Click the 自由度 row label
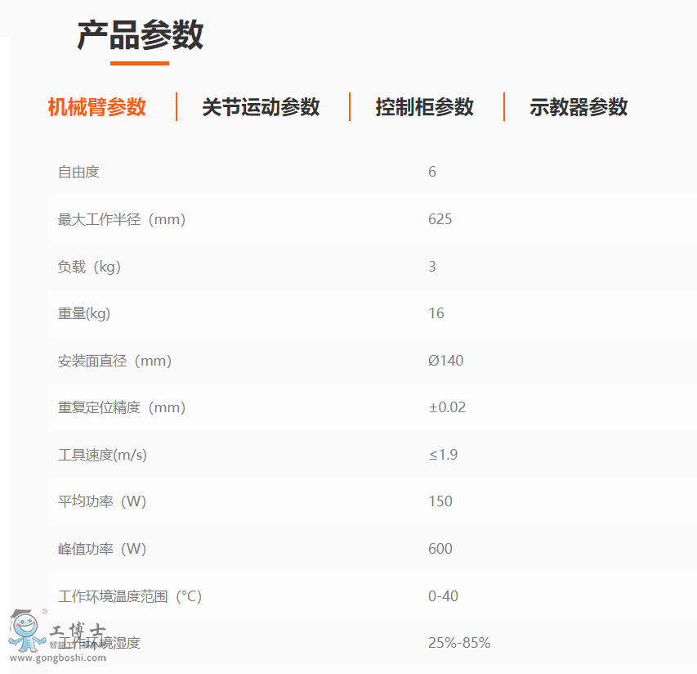The image size is (697, 674). click(x=78, y=172)
